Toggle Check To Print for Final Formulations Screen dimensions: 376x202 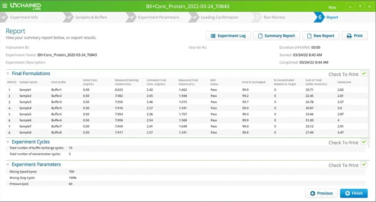pos(364,74)
